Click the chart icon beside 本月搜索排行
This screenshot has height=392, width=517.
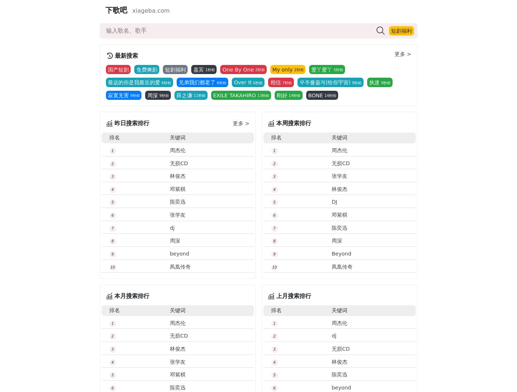pyautogui.click(x=109, y=296)
